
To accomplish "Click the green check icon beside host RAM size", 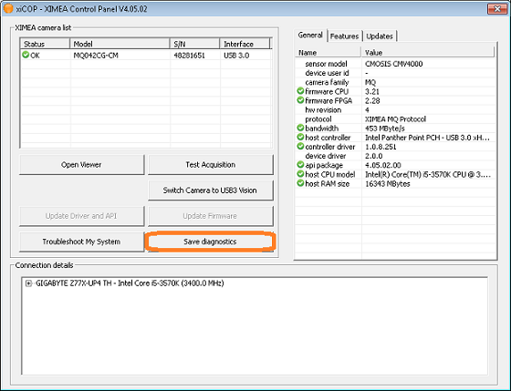I will (x=300, y=183).
